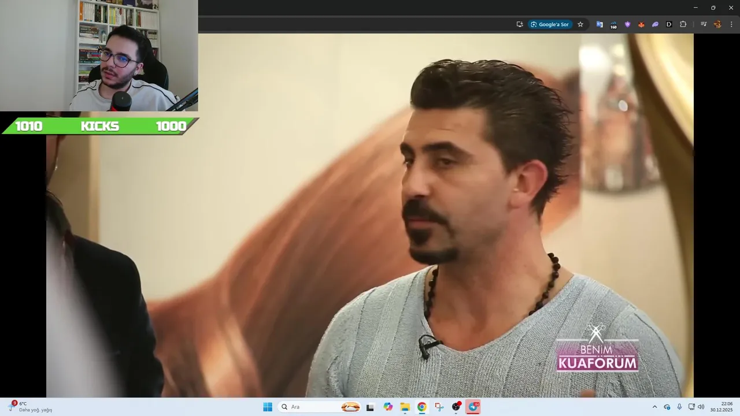Click the webcam overlay in the corner
The height and width of the screenshot is (416, 740).
click(x=99, y=55)
